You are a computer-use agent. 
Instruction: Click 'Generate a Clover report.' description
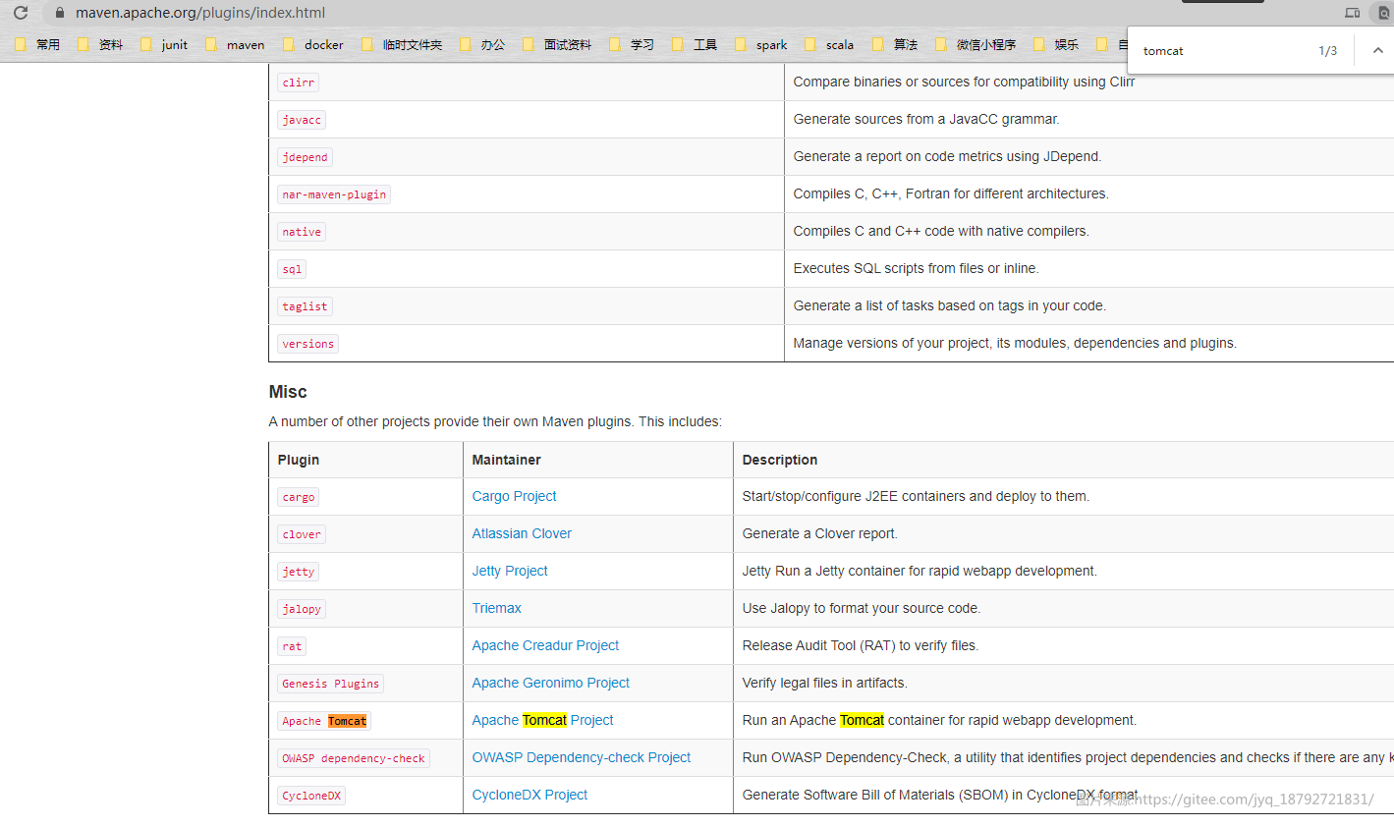click(820, 533)
